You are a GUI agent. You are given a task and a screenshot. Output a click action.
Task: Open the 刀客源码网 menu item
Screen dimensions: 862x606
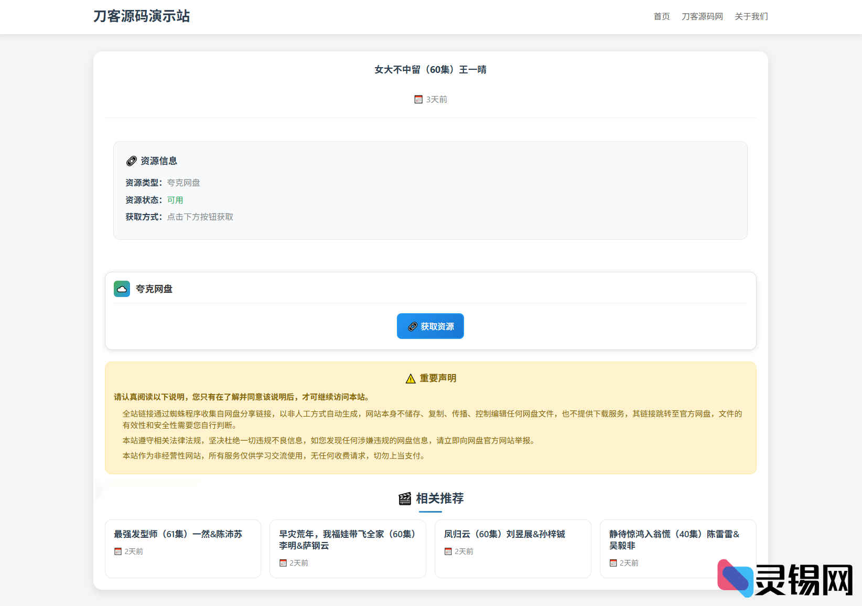(x=702, y=16)
